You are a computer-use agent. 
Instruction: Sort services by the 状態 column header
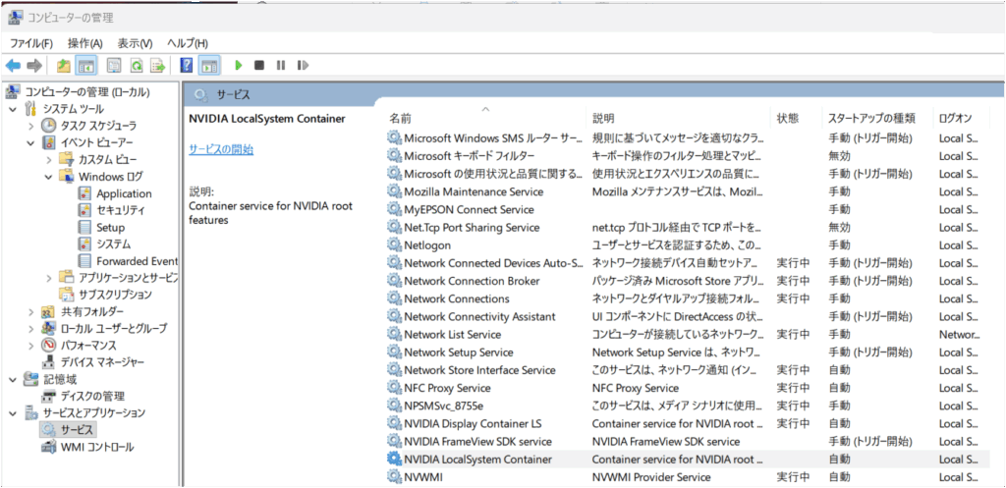(x=788, y=118)
